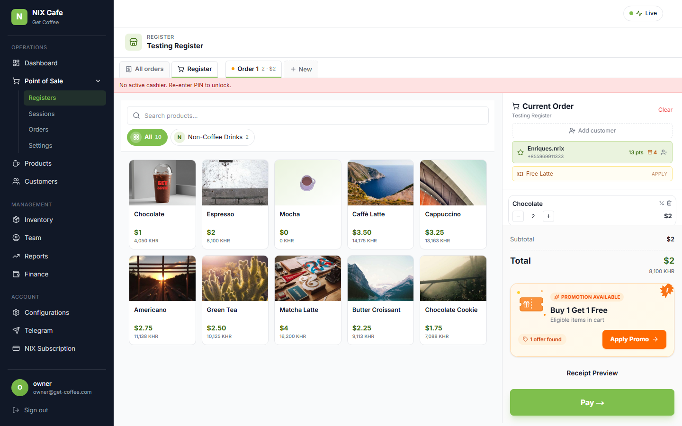
Task: Apply the Buy 1 Get 1 Free promo
Action: pos(634,339)
